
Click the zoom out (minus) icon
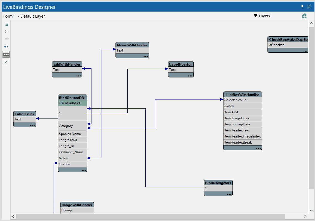tap(6, 39)
